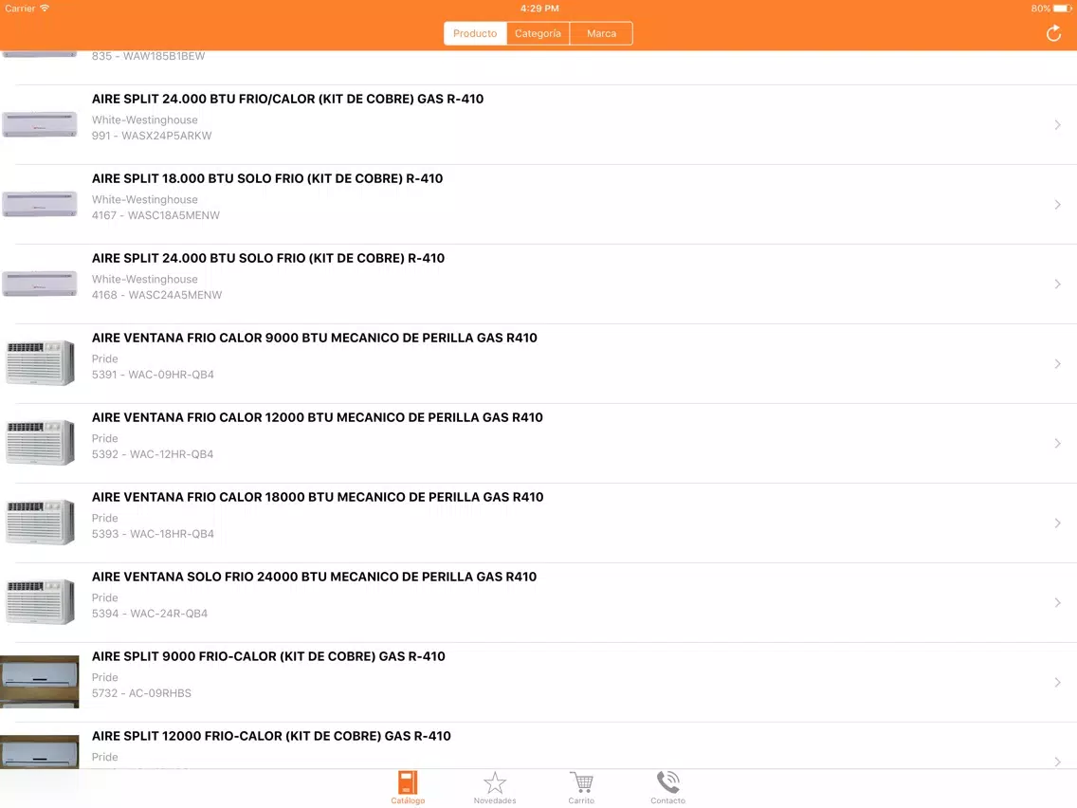Open chevron for ventana 9000 BTU row
The height and width of the screenshot is (808, 1077).
coord(1058,363)
